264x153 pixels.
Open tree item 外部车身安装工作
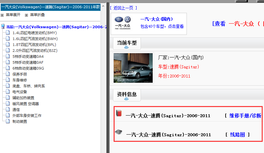coord(27,116)
